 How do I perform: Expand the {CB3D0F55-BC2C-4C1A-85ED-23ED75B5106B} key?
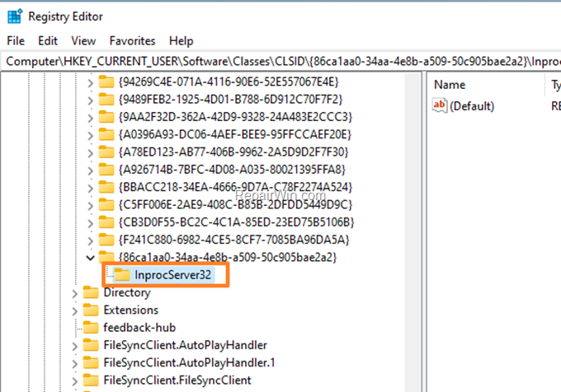90,223
